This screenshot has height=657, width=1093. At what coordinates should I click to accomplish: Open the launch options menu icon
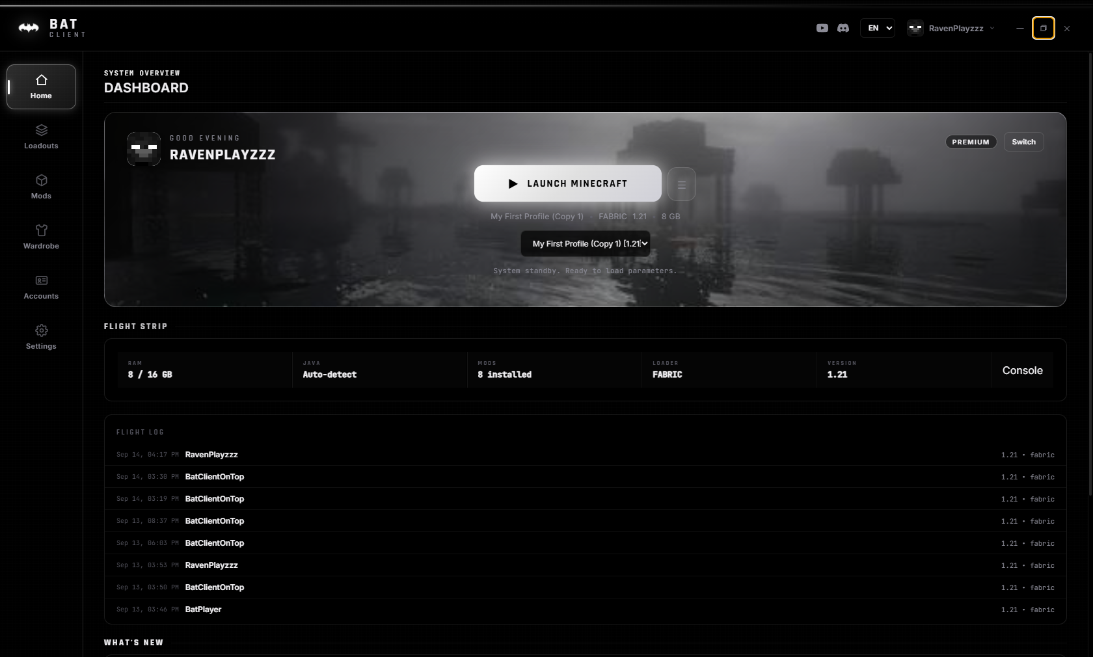(682, 184)
